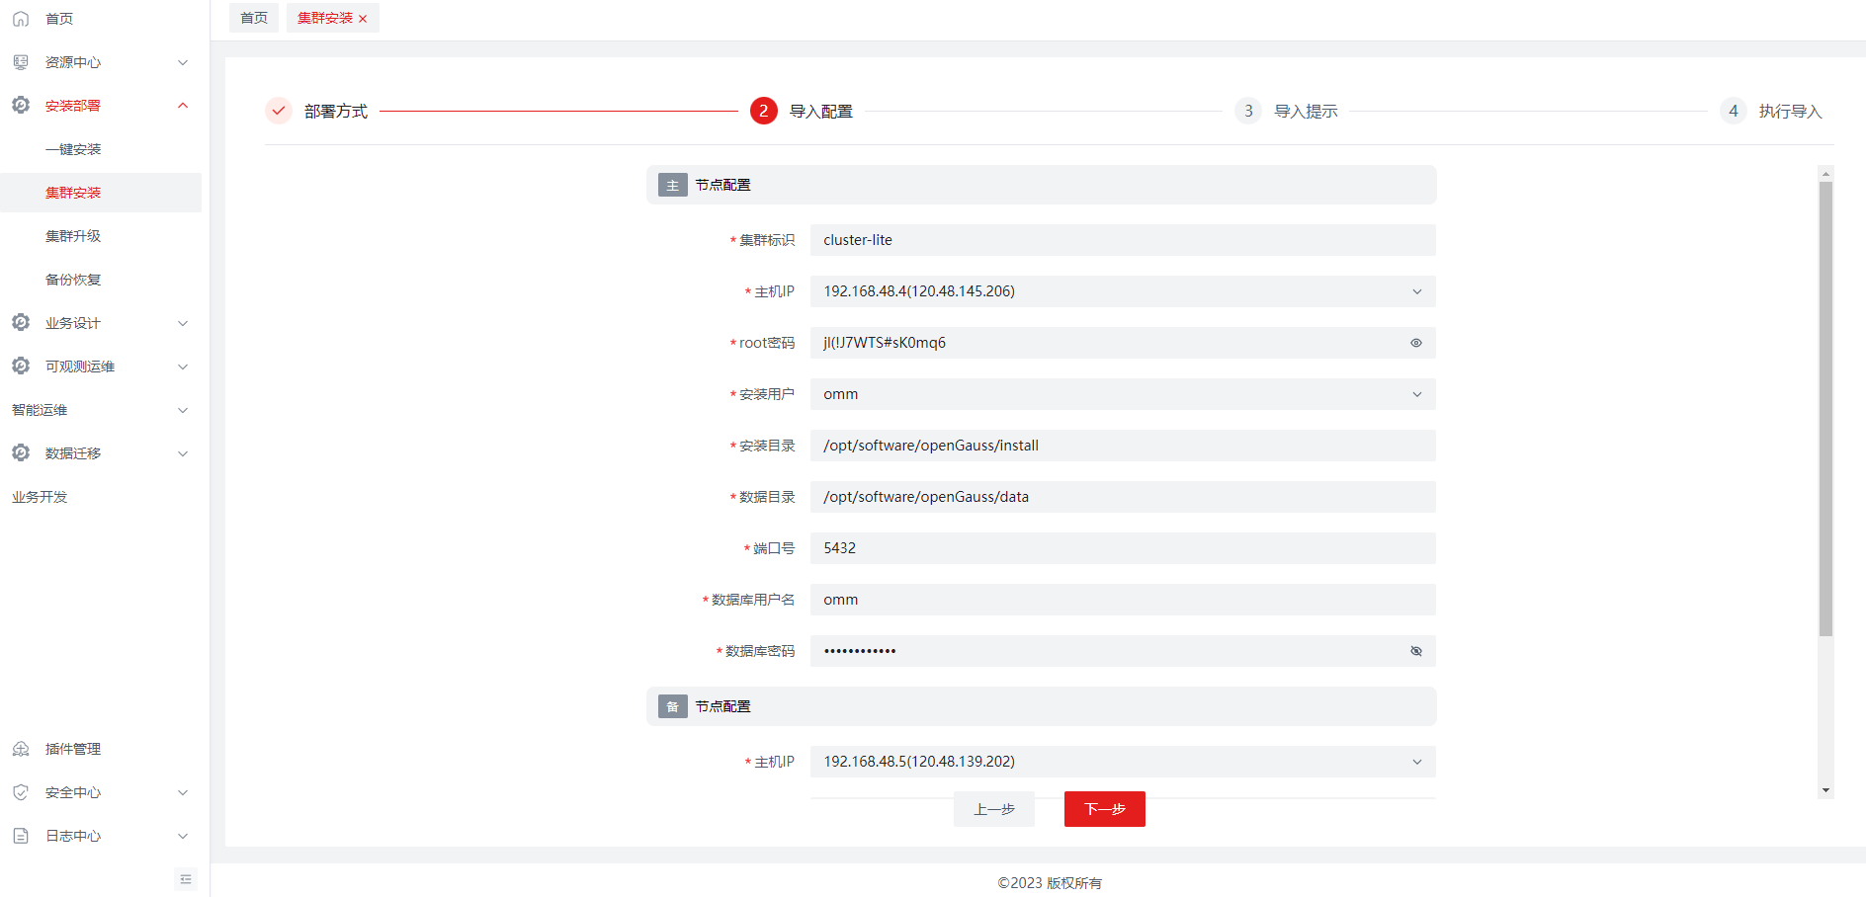The image size is (1866, 897).
Task: Switch to the 首页 tab
Action: pyautogui.click(x=254, y=18)
